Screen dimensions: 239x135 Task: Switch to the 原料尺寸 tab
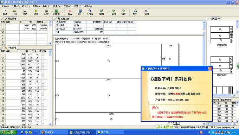[10, 19]
